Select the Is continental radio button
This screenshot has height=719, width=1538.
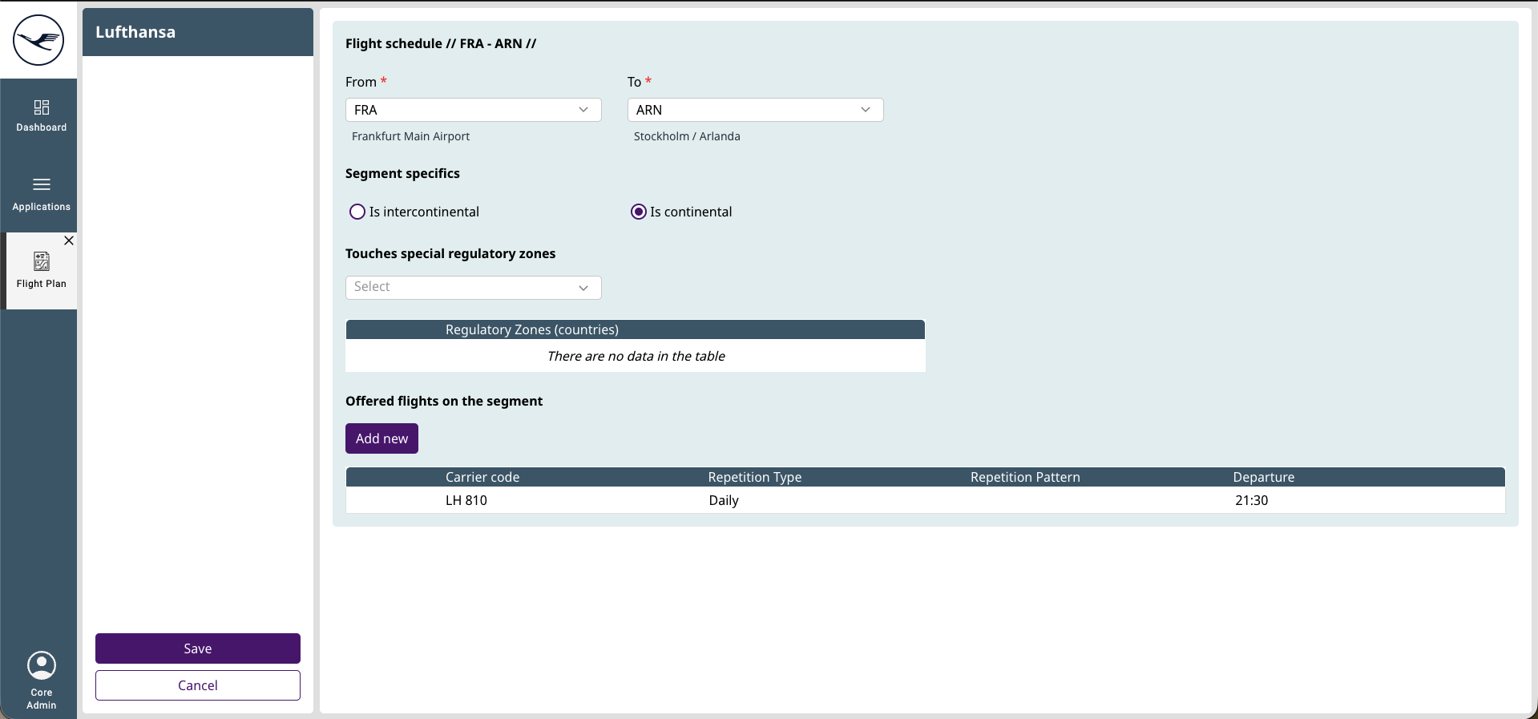tap(639, 212)
